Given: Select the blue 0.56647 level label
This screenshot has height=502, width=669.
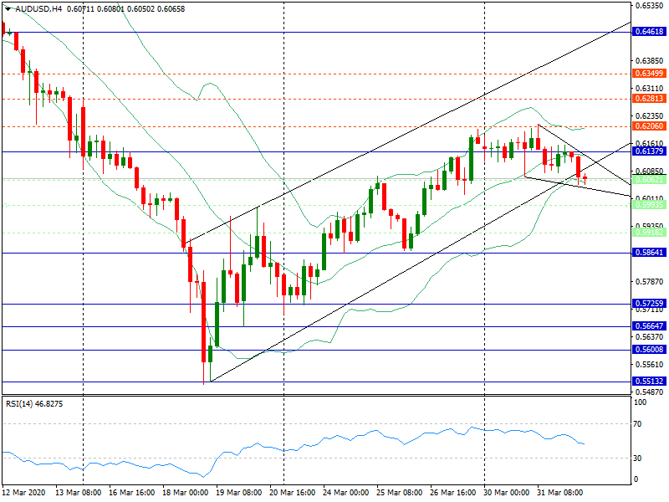Looking at the screenshot, I should click(x=649, y=326).
